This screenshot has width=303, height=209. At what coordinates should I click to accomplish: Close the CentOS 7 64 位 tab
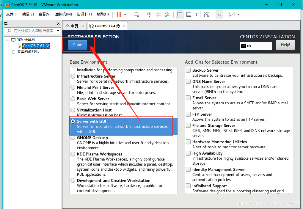tap(124, 26)
